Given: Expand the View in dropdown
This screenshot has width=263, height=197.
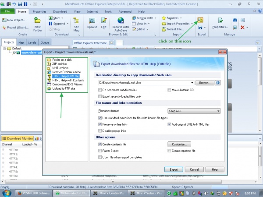Looking at the screenshot, I should tap(149, 24).
